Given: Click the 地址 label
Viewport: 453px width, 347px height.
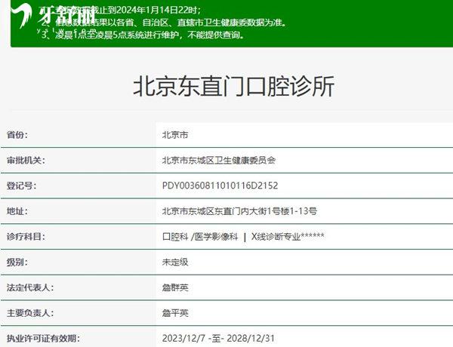Looking at the screenshot, I should tap(17, 211).
